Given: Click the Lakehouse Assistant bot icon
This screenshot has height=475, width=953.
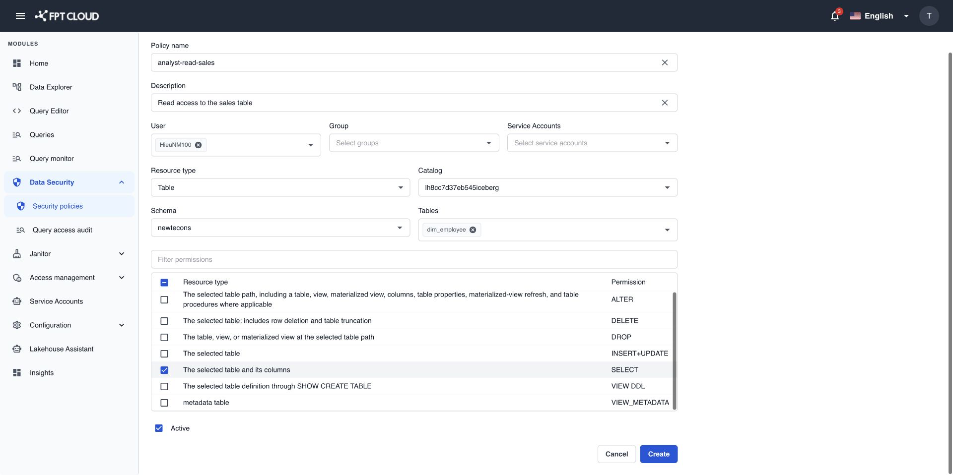Looking at the screenshot, I should 17,349.
